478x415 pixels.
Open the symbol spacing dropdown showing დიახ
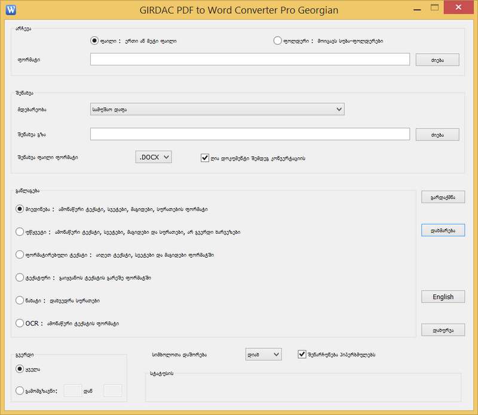pos(263,355)
